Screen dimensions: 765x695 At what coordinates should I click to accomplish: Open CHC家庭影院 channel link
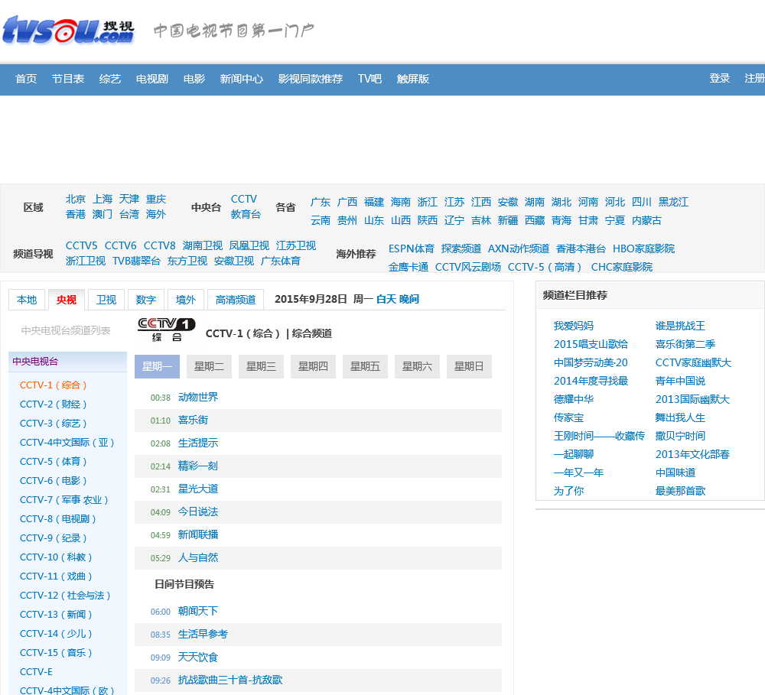(x=621, y=267)
